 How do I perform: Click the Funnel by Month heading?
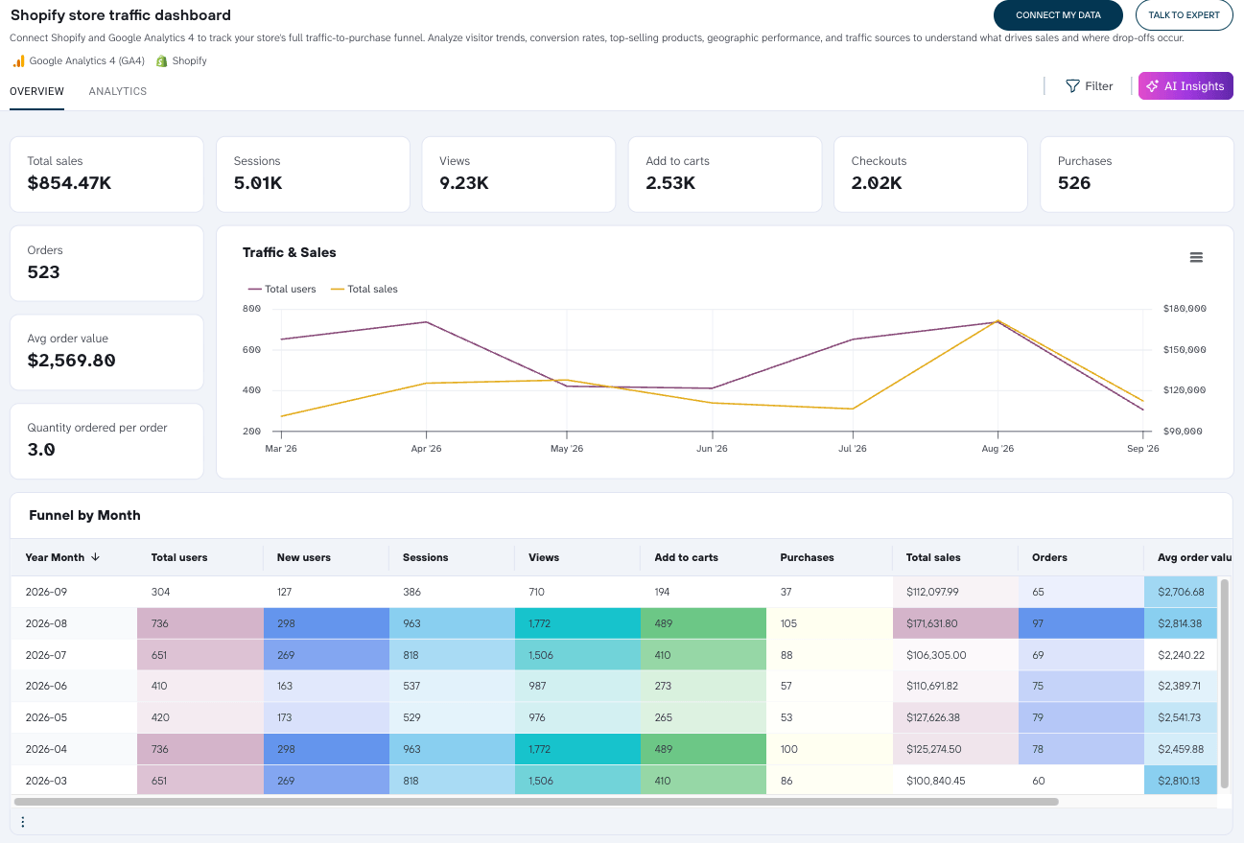84,515
